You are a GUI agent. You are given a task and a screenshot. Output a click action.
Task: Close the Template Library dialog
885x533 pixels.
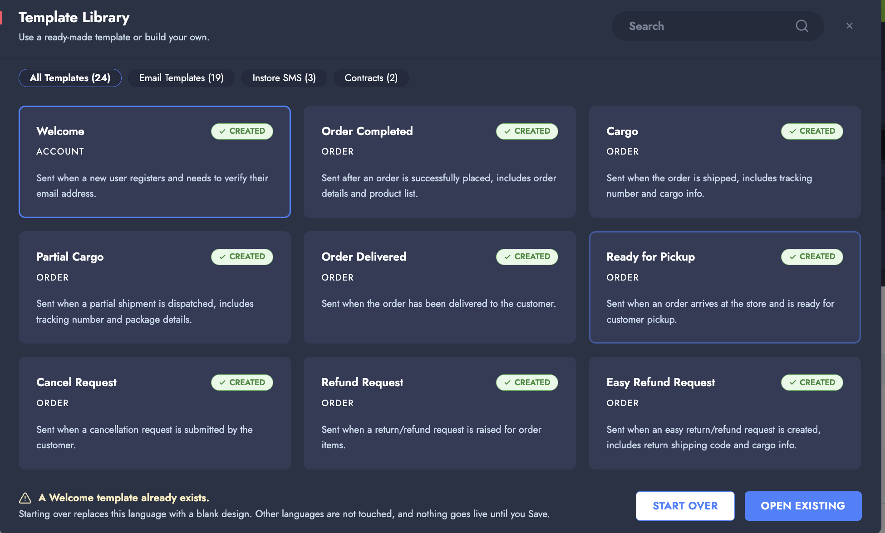[x=850, y=26]
